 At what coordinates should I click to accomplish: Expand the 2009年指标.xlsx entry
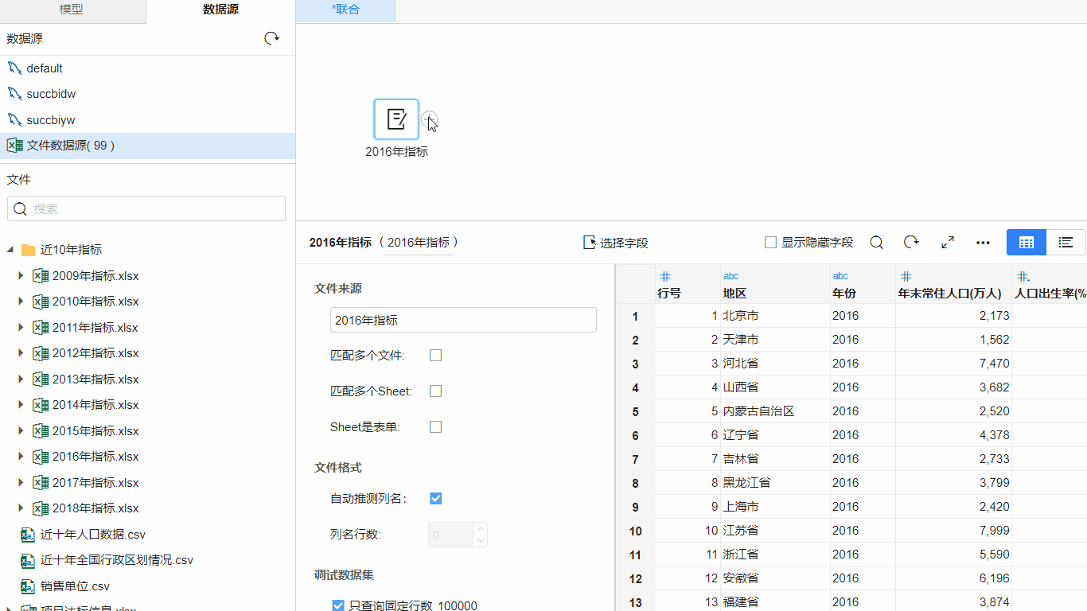[20, 275]
